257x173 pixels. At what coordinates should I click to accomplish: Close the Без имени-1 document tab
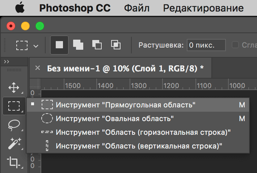38,68
